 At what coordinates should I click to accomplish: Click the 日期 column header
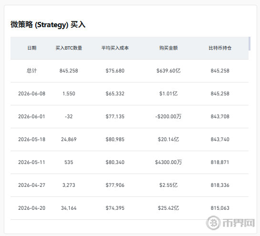point(32,48)
